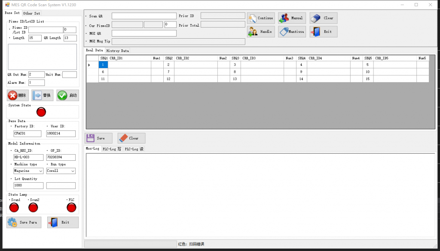
Task: Switch to the PLC-Log 写 tab
Action: pos(112,149)
